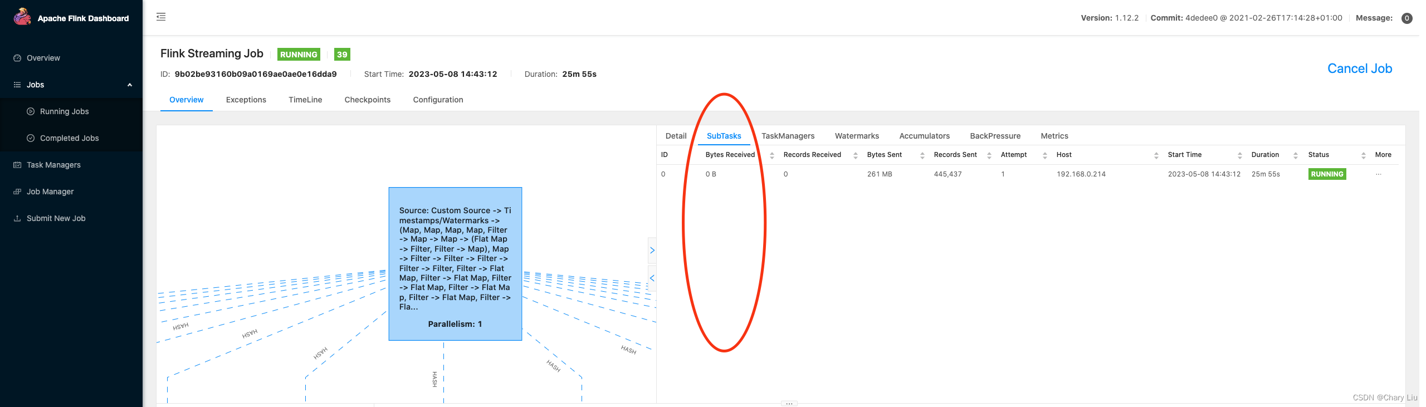Switch to the Configuration tab
Image resolution: width=1426 pixels, height=407 pixels.
point(438,100)
